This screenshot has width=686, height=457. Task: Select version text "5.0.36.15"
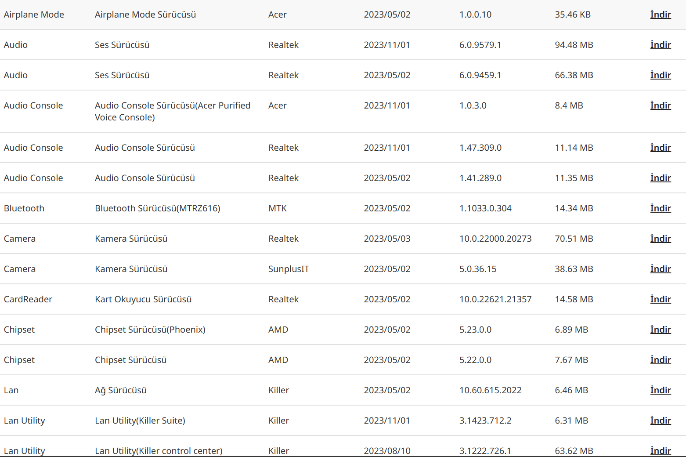pos(478,269)
